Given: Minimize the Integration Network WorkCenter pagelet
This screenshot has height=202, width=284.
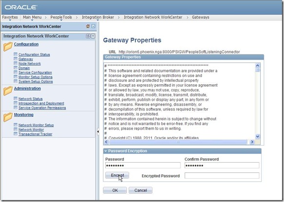Looking at the screenshot, I should 93,36.
